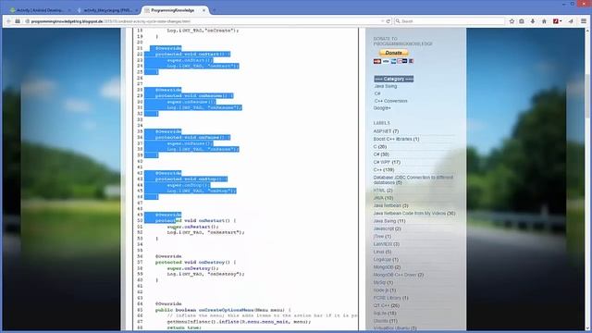The image size is (592, 333).
Task: Open C++ (139) label link
Action: 384,170
